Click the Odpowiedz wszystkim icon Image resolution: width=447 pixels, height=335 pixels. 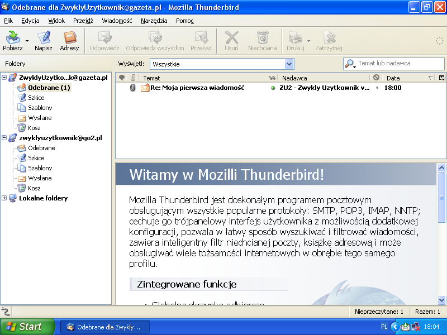click(155, 41)
